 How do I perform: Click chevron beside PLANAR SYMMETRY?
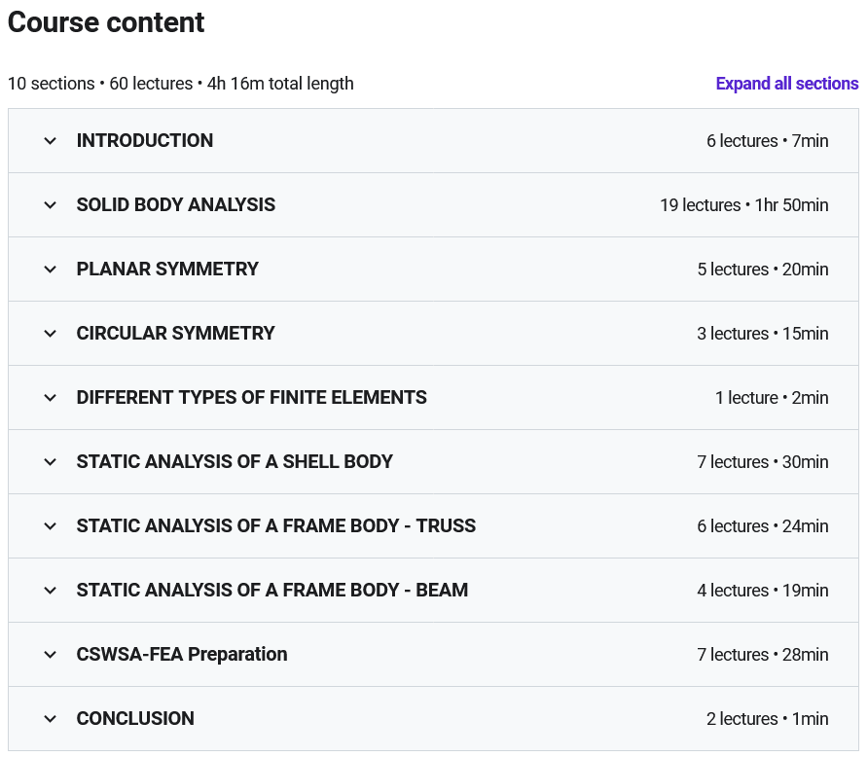coord(51,270)
